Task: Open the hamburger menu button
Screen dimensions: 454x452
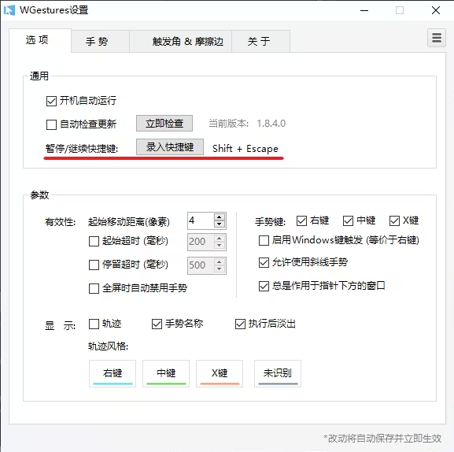Action: [x=437, y=38]
